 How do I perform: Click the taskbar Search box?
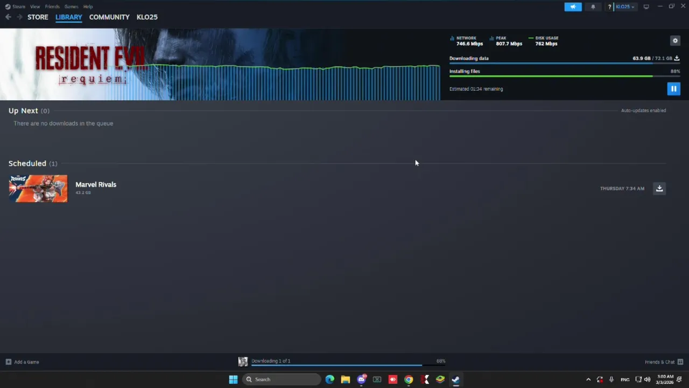[282, 379]
